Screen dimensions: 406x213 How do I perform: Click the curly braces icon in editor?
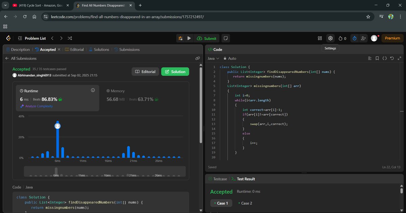click(384, 58)
